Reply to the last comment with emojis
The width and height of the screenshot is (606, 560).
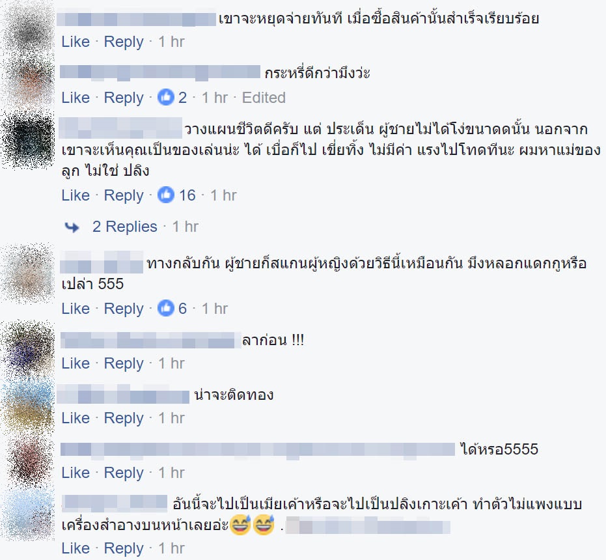pos(123,548)
